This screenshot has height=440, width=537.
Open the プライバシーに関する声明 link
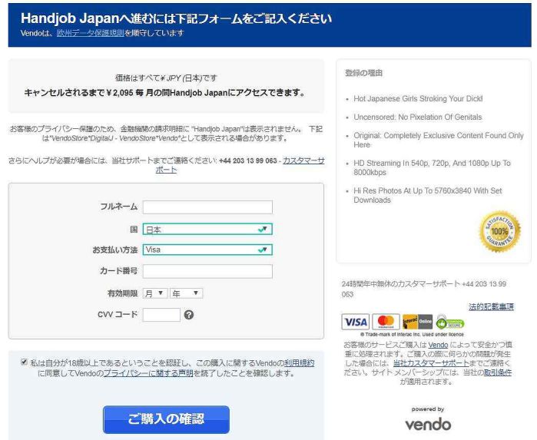(x=148, y=373)
